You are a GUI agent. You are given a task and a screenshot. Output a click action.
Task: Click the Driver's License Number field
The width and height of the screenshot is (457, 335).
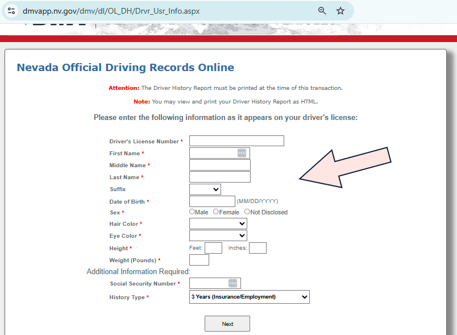coord(236,141)
